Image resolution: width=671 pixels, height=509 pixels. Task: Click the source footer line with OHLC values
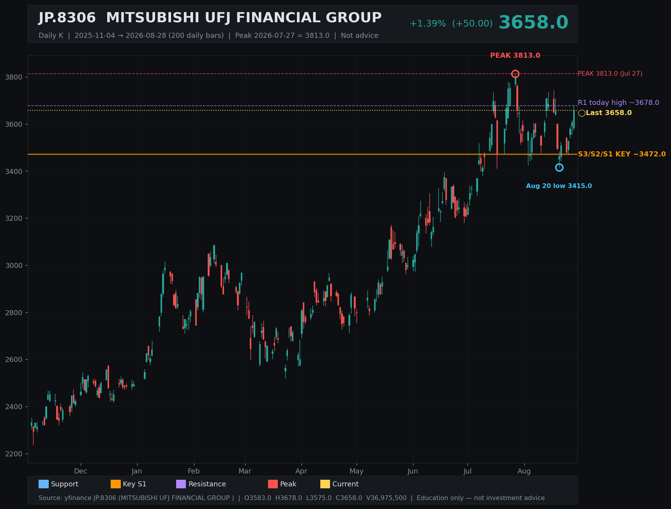point(291,498)
